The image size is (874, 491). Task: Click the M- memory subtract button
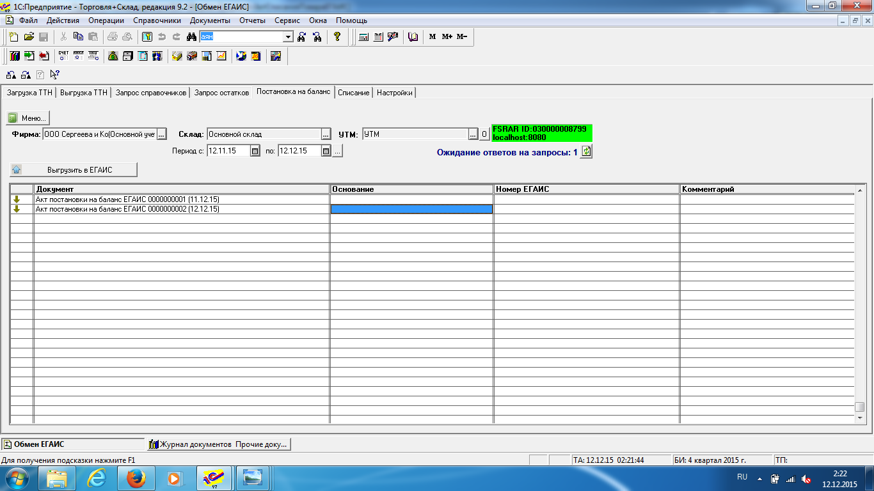(462, 37)
